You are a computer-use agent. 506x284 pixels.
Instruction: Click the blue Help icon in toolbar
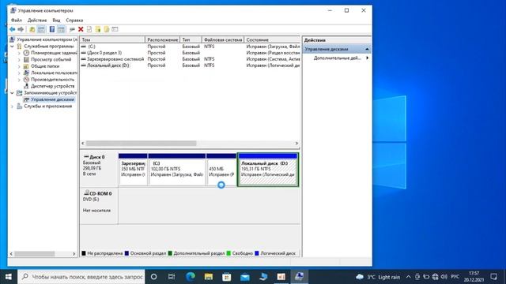(52, 29)
